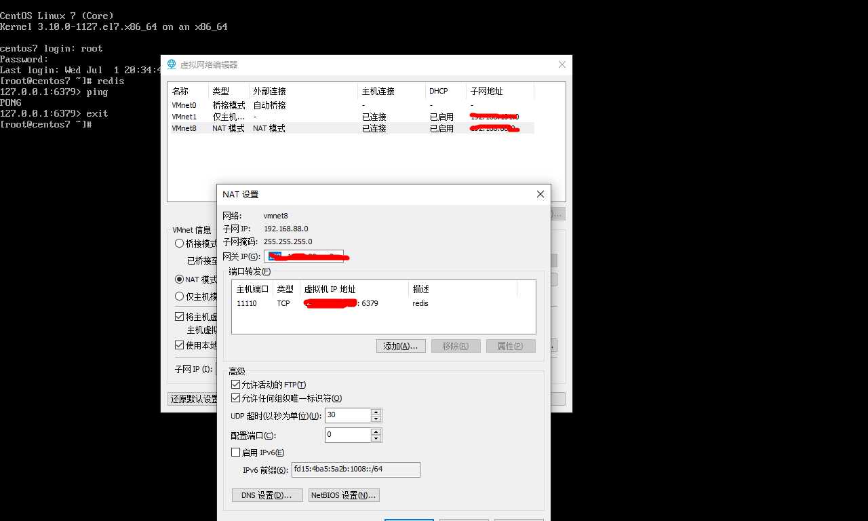
Task: Click the 虚拟机 IP 地址 column header
Action: tap(354, 289)
